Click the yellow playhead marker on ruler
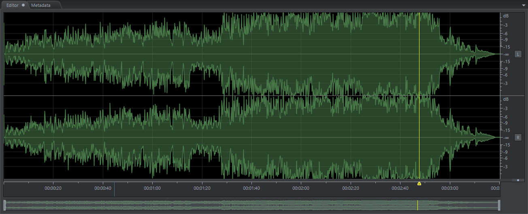 (419, 184)
